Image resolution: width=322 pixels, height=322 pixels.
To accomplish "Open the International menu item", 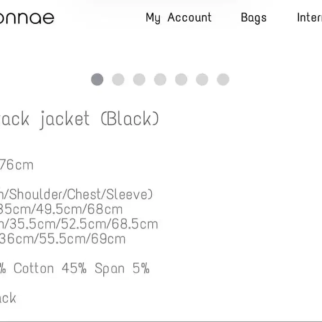I will coord(309,18).
